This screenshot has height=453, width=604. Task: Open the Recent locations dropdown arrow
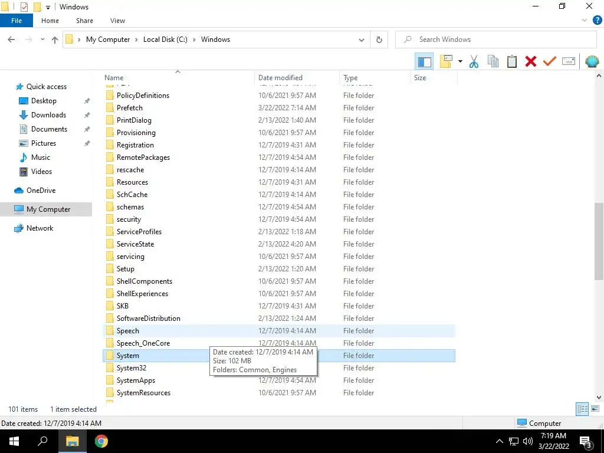pyautogui.click(x=42, y=40)
